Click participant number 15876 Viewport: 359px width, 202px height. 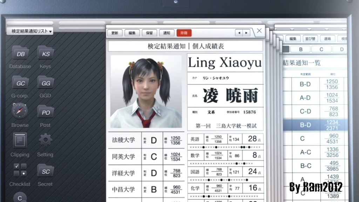(x=250, y=112)
